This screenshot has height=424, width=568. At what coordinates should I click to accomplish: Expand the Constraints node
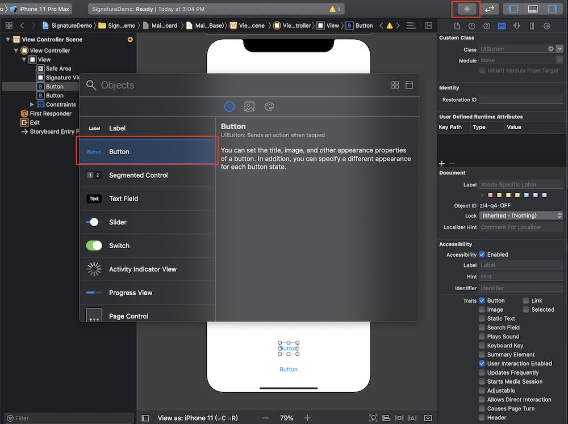(x=32, y=104)
